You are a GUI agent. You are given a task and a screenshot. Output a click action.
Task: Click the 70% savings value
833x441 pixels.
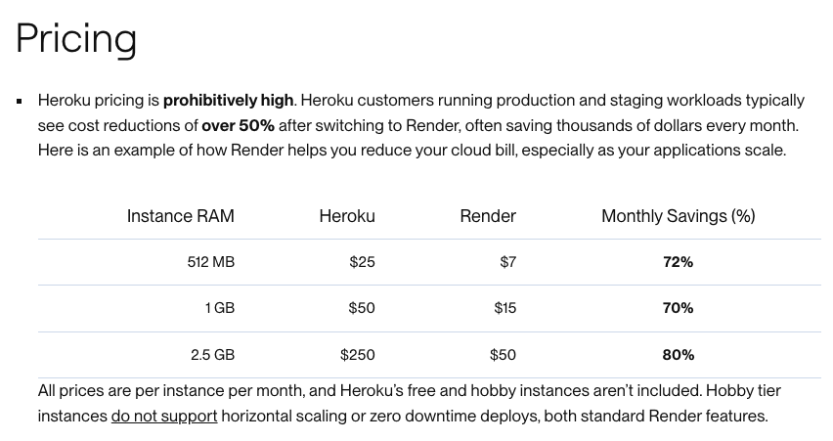point(678,308)
